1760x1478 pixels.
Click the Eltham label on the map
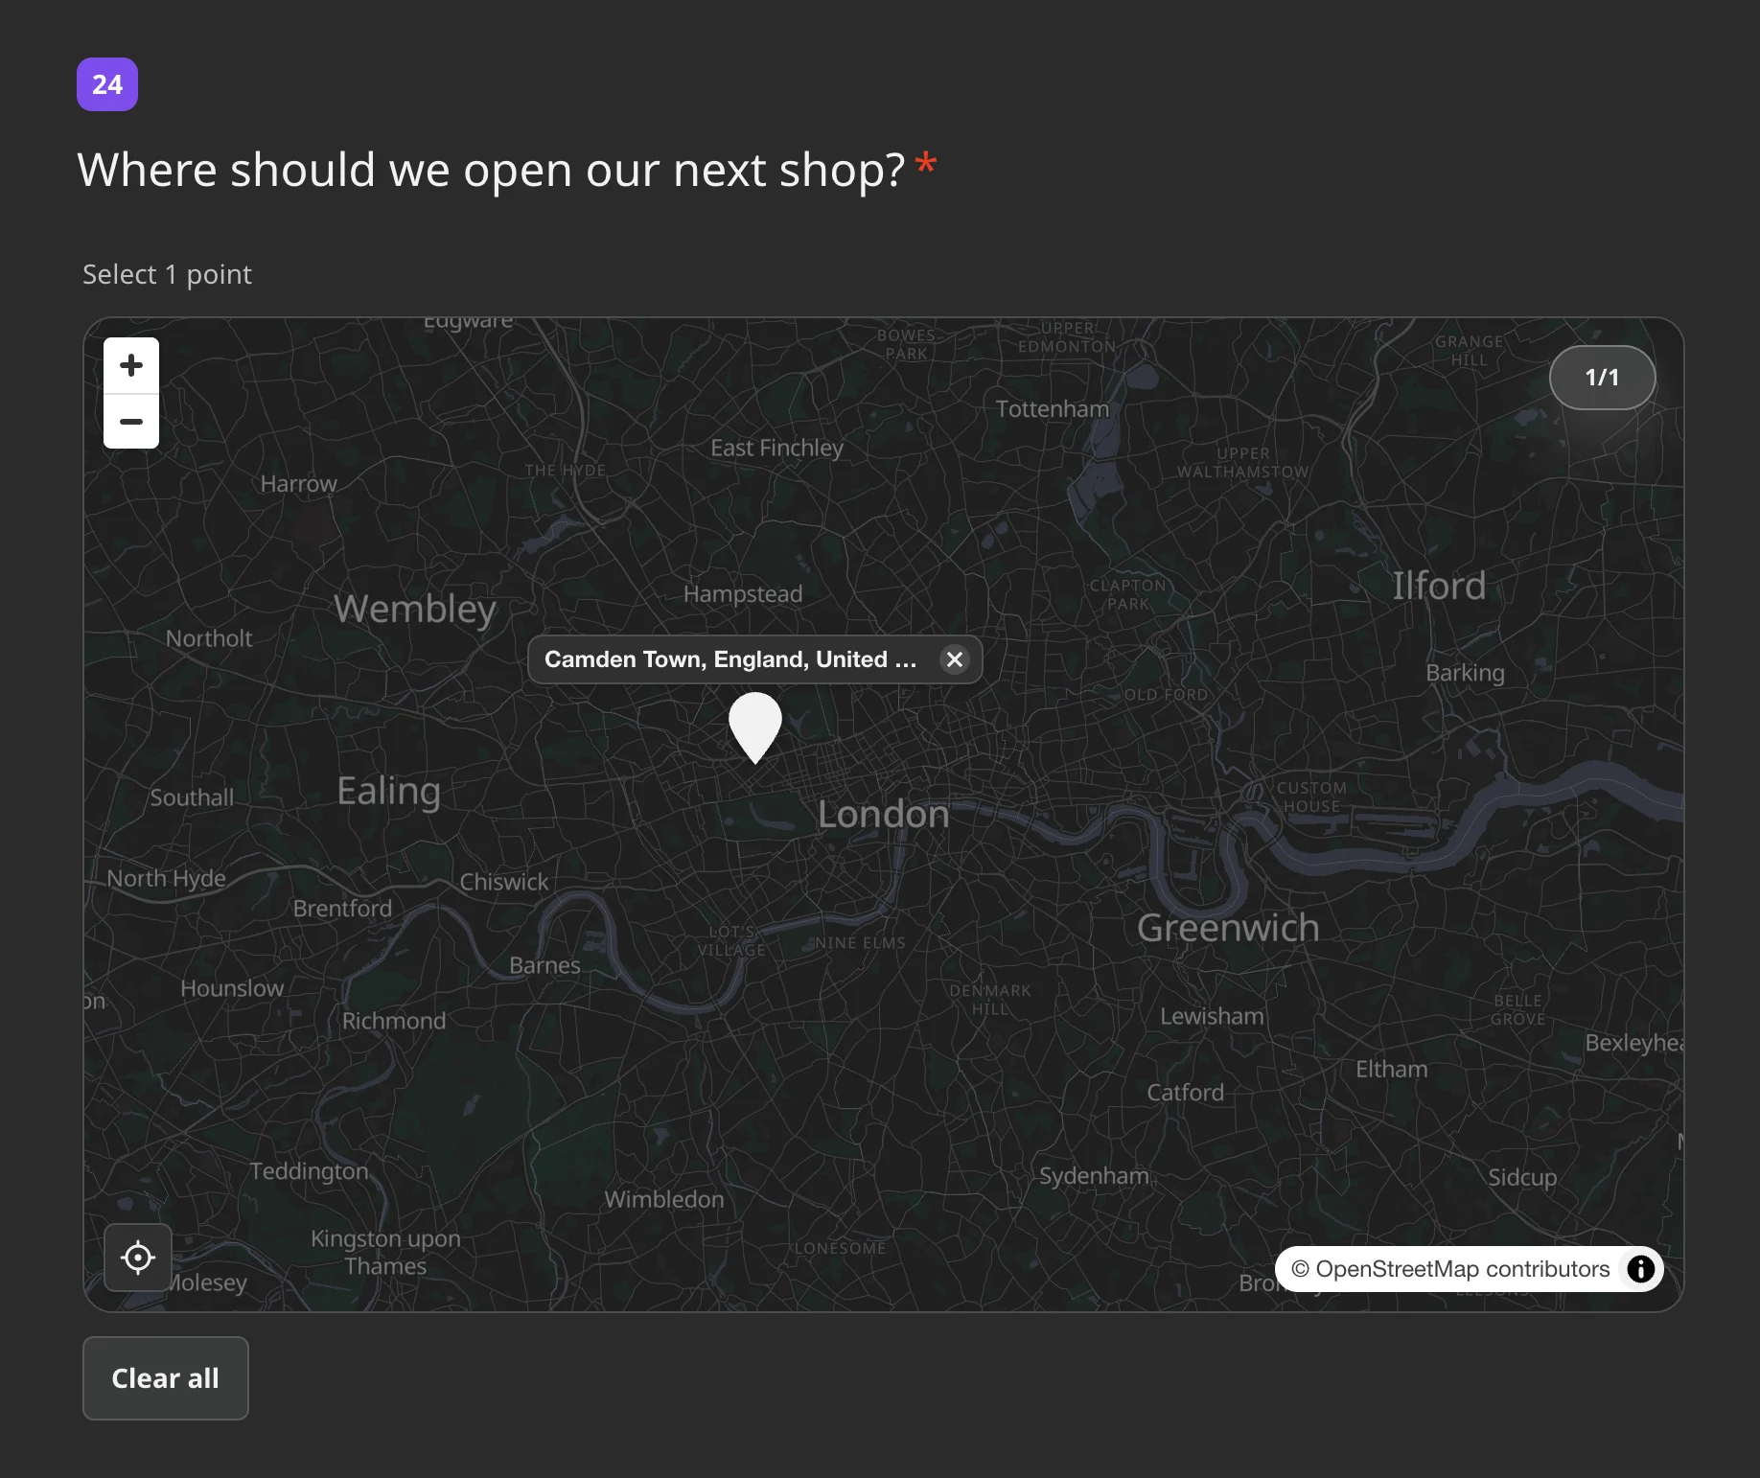pyautogui.click(x=1391, y=1069)
